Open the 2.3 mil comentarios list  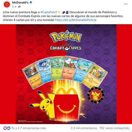coord(84,128)
